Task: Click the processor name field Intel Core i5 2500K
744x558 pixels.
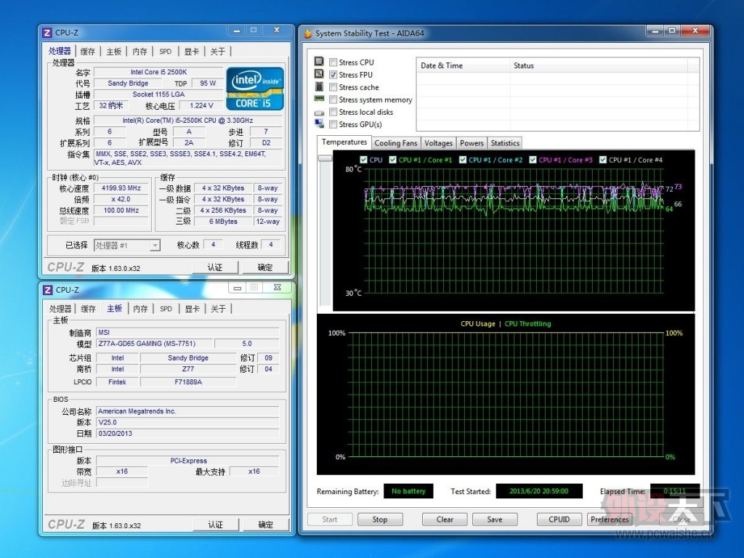Action: (x=158, y=72)
